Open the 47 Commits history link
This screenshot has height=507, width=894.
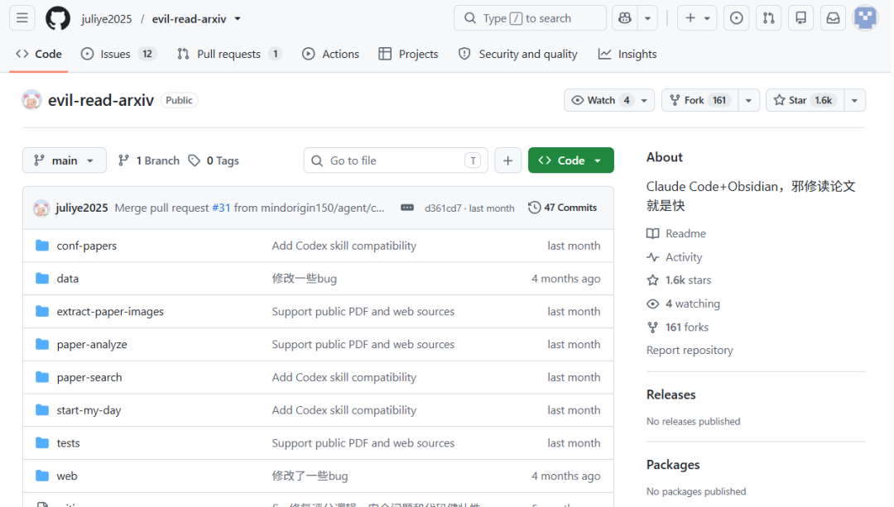coord(562,208)
